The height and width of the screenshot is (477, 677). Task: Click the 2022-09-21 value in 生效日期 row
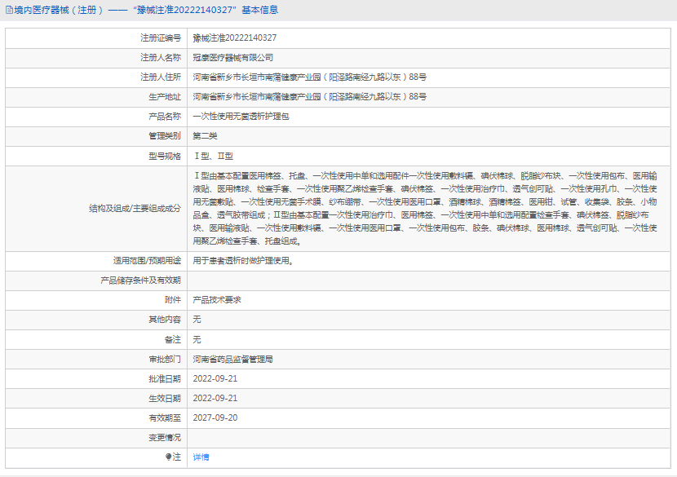point(215,399)
